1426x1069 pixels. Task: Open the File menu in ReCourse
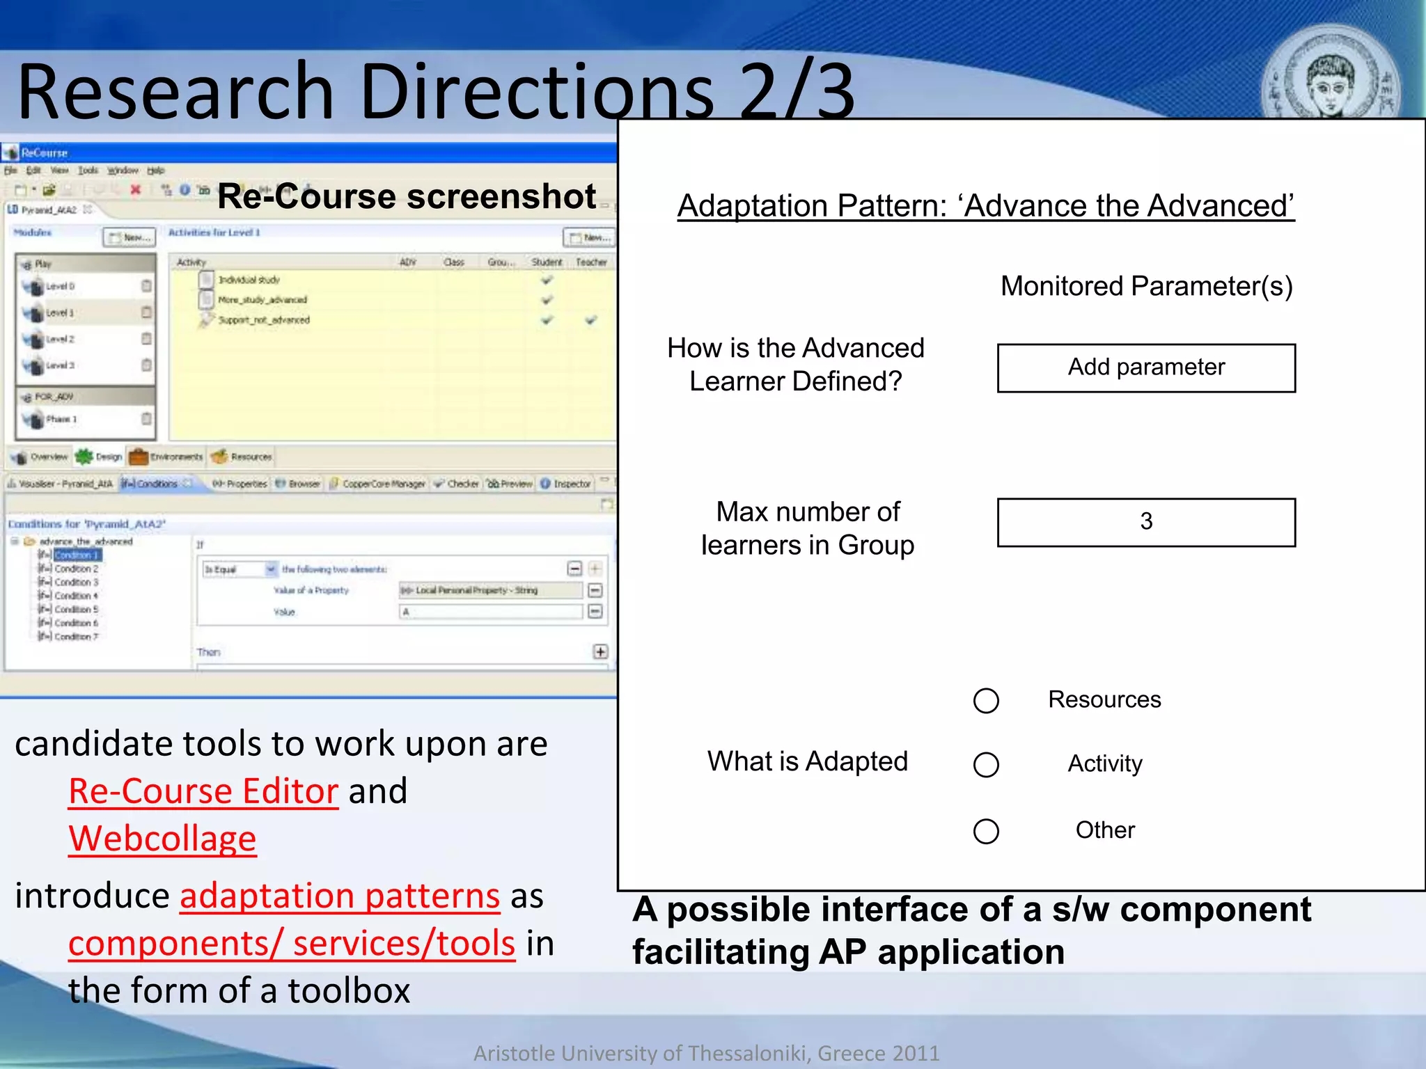[10, 170]
